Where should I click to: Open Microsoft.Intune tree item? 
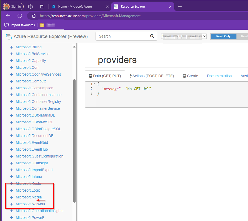(29, 177)
